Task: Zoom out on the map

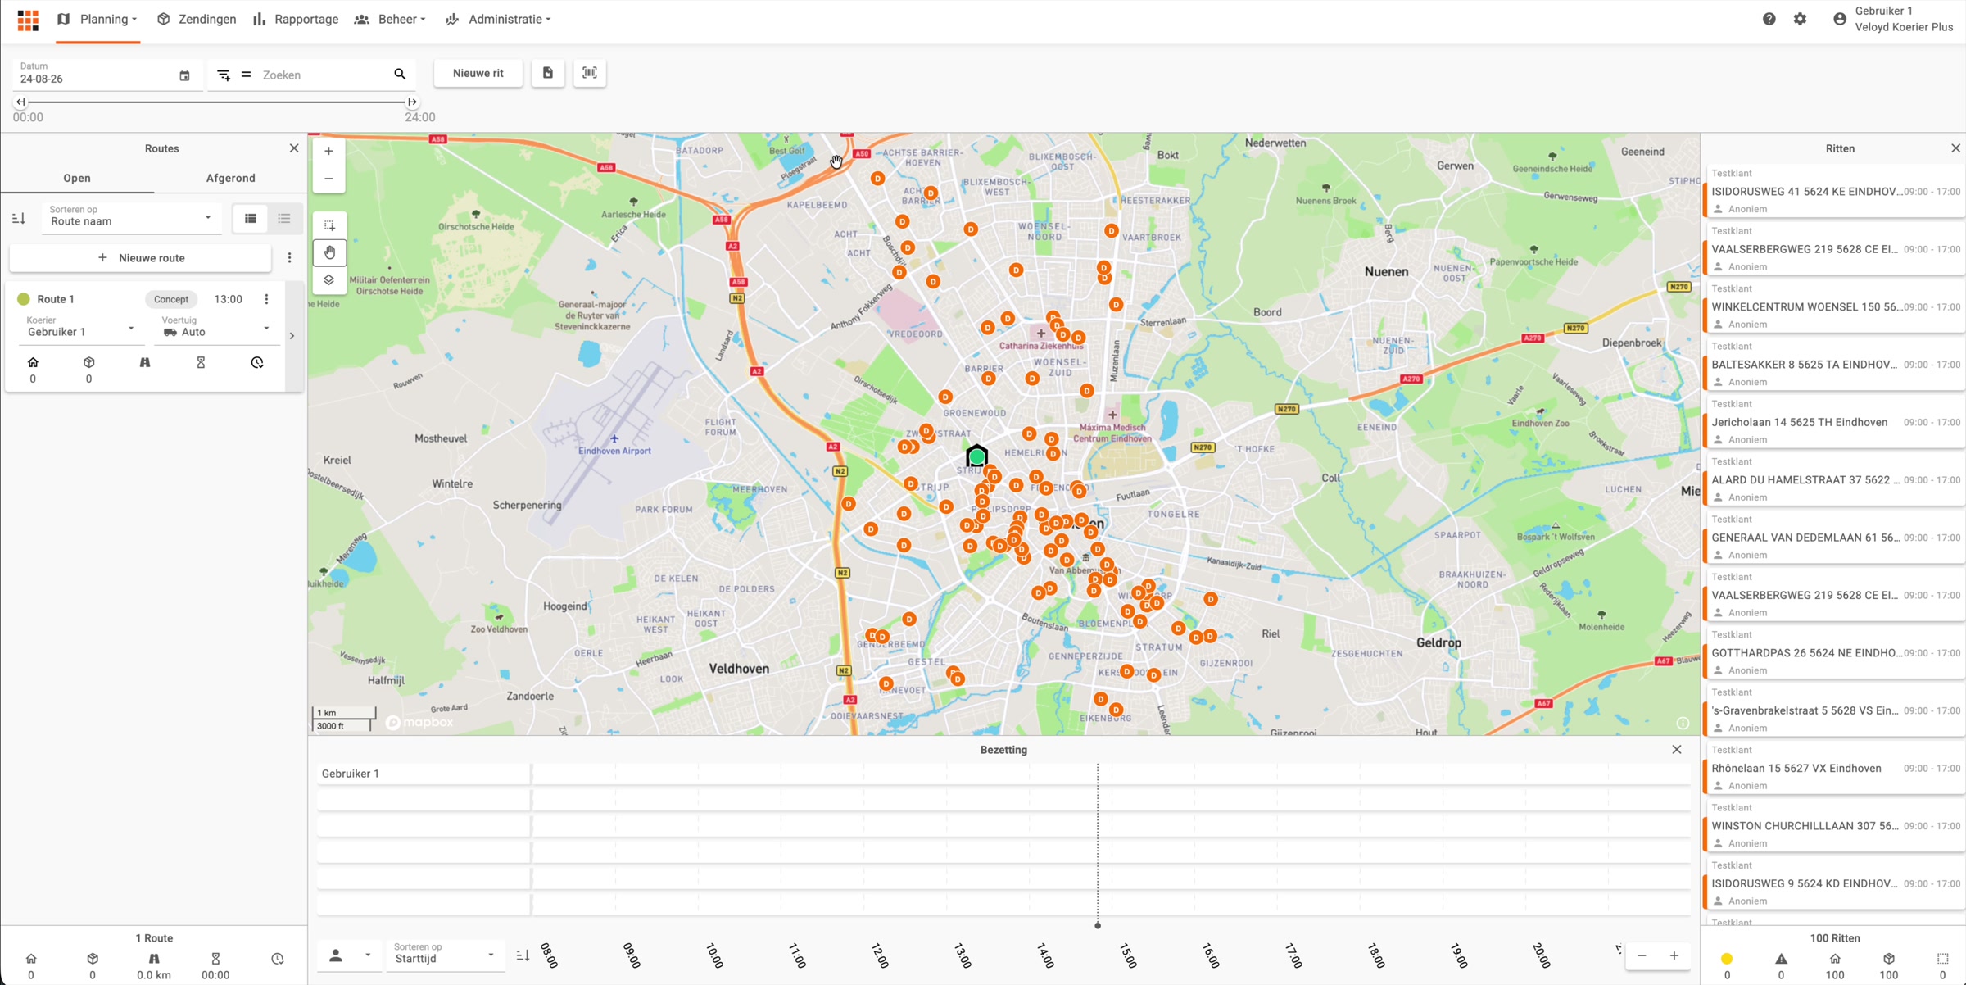Action: point(328,179)
